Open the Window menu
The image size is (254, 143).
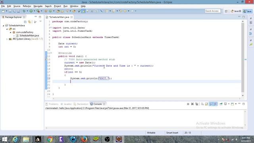[74, 6]
